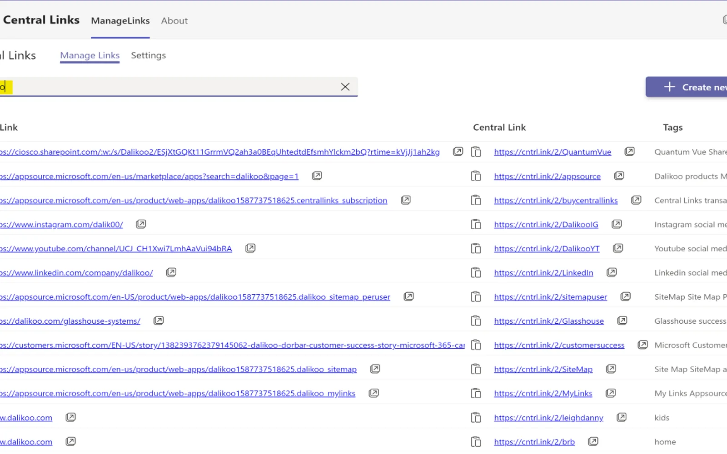The width and height of the screenshot is (727, 454).
Task: Open leighdanny central link external icon
Action: pos(622,417)
